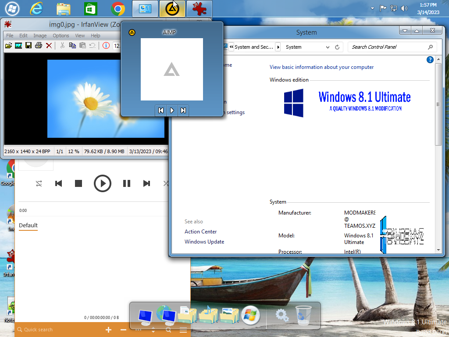Click the Documents folder icon in the dock

pyautogui.click(x=187, y=315)
